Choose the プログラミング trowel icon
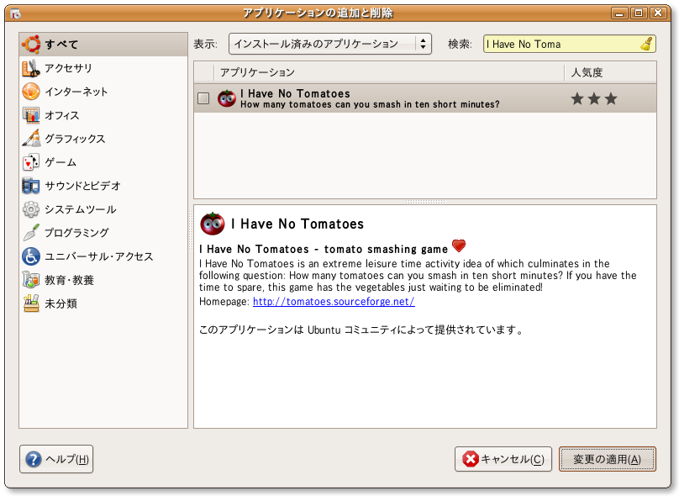The image size is (679, 496). pos(31,233)
